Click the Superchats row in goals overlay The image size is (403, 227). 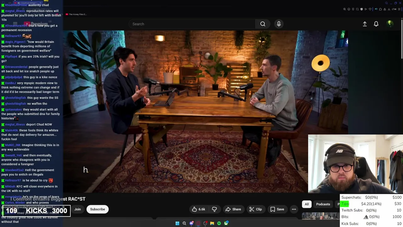point(372,197)
